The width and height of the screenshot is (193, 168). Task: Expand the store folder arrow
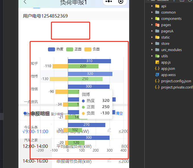pyautogui.click(x=152, y=43)
